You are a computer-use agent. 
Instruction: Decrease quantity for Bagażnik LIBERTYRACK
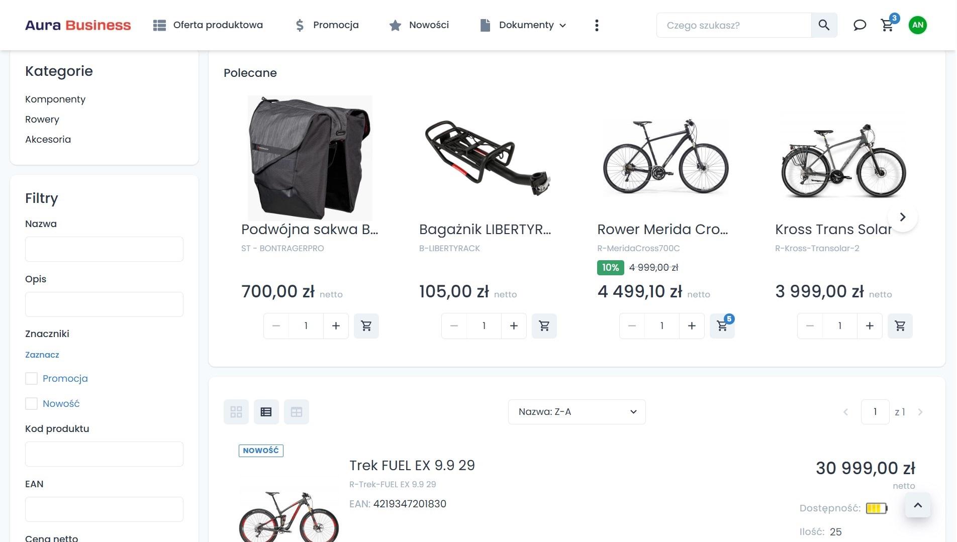click(x=454, y=326)
